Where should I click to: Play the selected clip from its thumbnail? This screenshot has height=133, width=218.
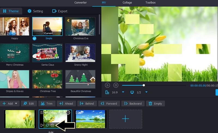(42, 125)
